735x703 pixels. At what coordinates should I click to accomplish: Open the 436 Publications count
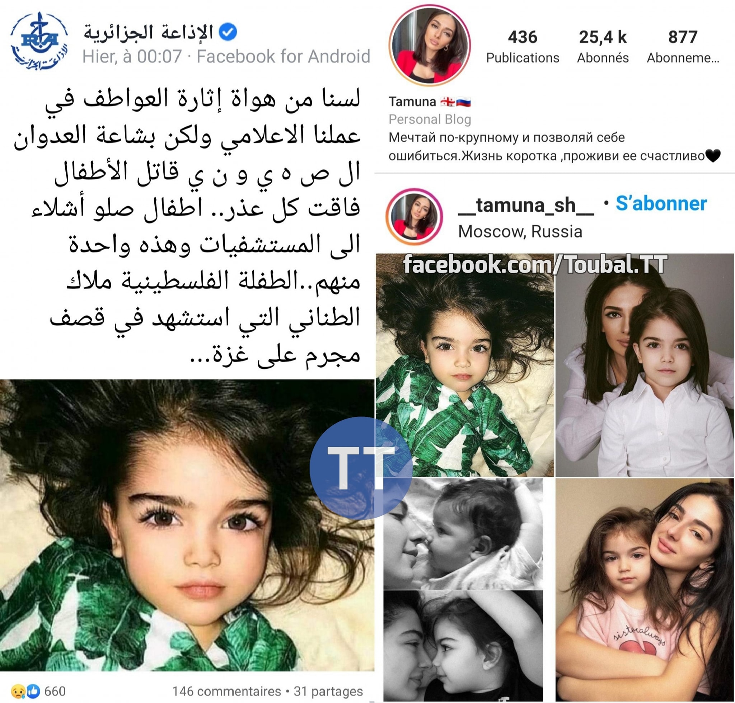tap(523, 47)
